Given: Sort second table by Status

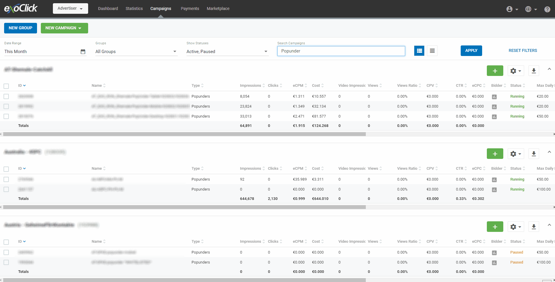Looking at the screenshot, I should (x=517, y=169).
